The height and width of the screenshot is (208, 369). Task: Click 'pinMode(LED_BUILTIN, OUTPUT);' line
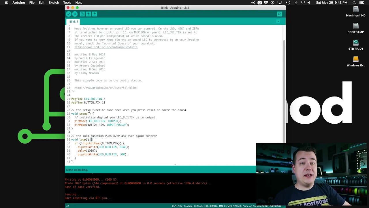coord(98,121)
